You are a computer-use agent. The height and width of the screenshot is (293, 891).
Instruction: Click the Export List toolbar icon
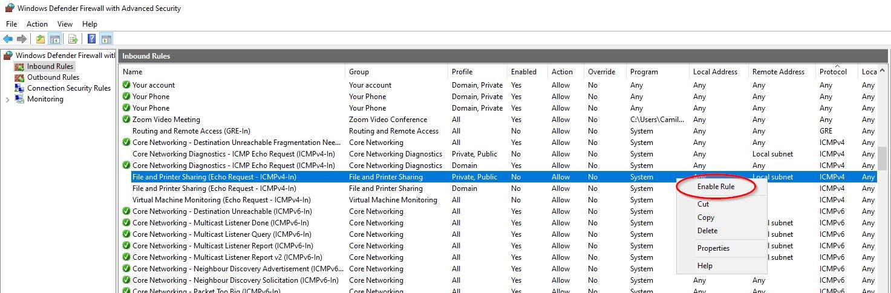point(73,39)
